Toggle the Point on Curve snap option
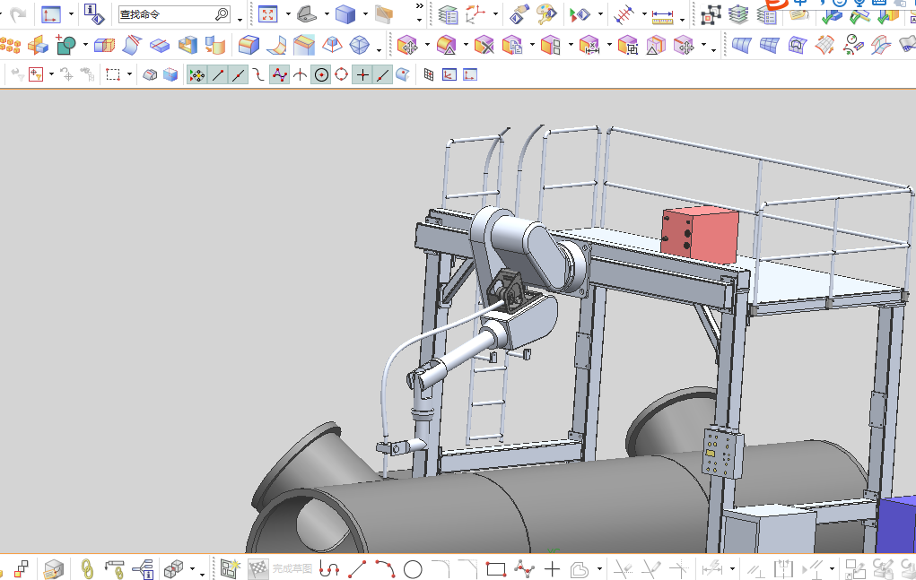 click(x=382, y=74)
